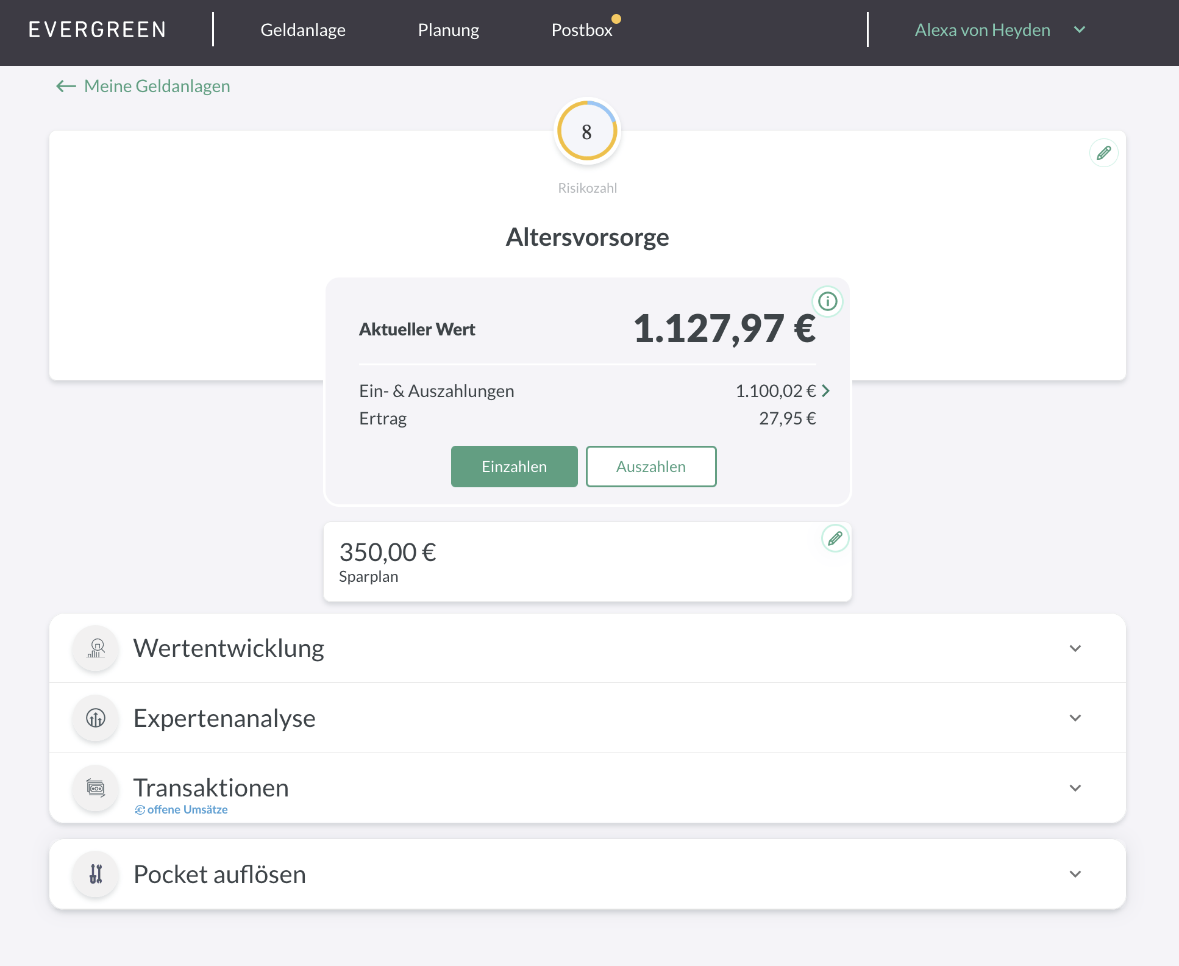Expand the Expertenanalyse section chevron
The height and width of the screenshot is (966, 1179).
click(x=1075, y=718)
